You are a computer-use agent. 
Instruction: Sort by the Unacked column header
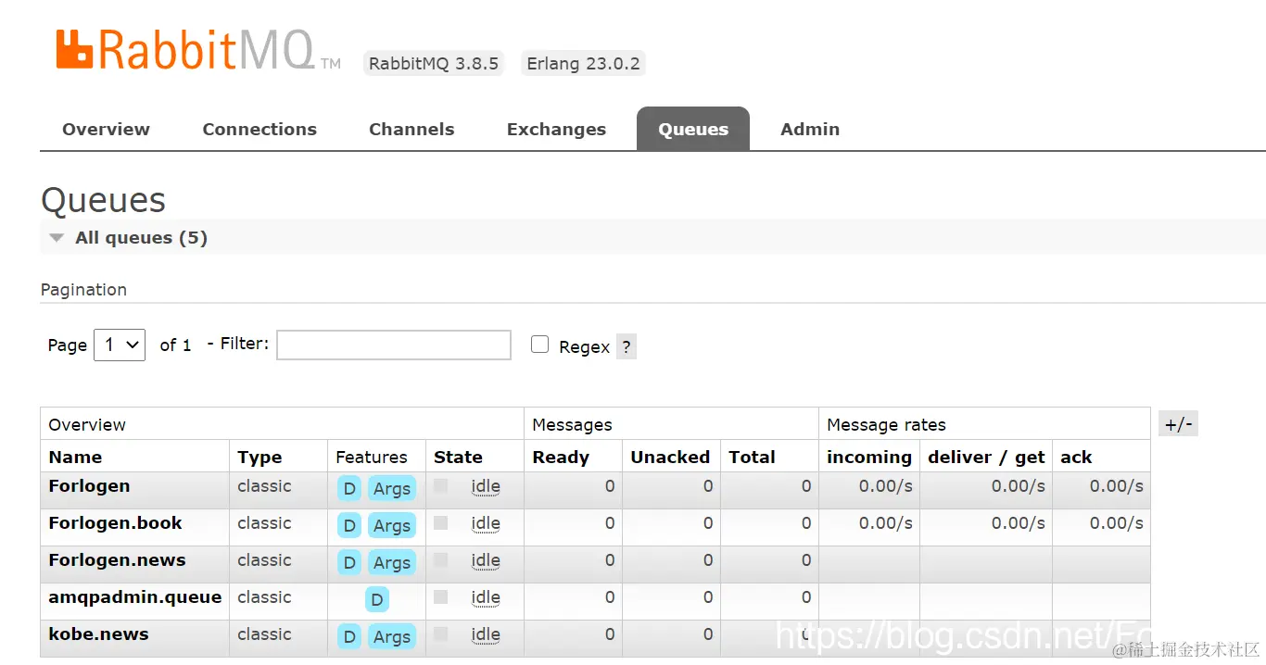(x=670, y=457)
